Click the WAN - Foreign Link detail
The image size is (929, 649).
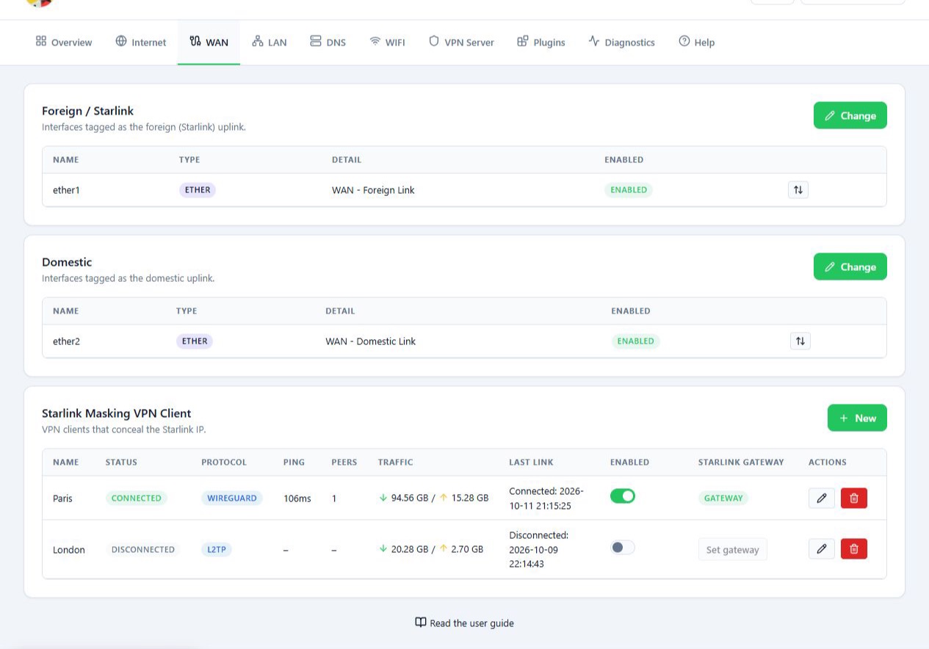[x=373, y=190]
